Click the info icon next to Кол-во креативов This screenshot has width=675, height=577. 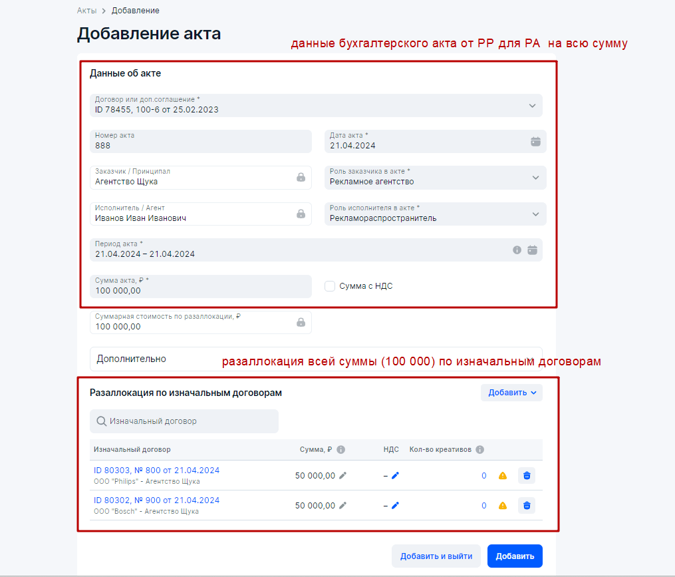pyautogui.click(x=479, y=449)
